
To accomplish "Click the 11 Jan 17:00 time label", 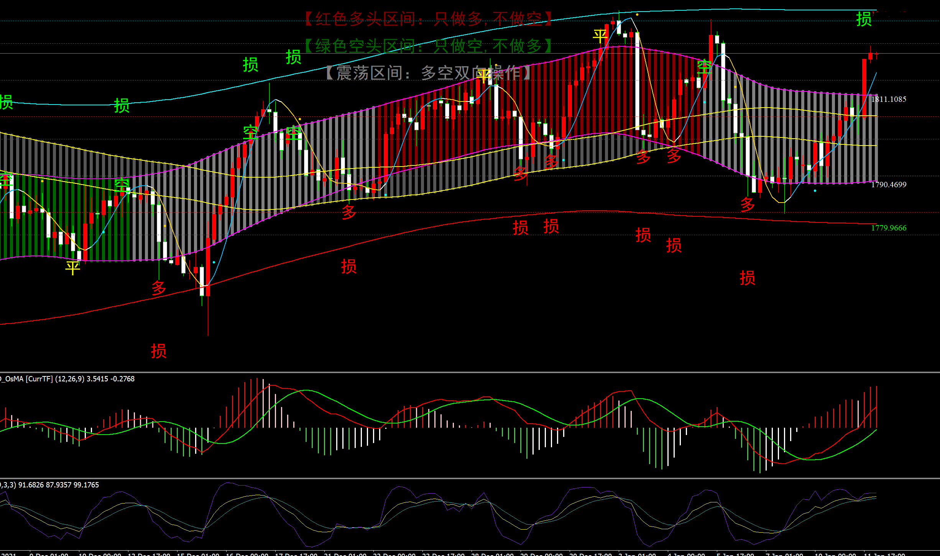I will click(884, 554).
